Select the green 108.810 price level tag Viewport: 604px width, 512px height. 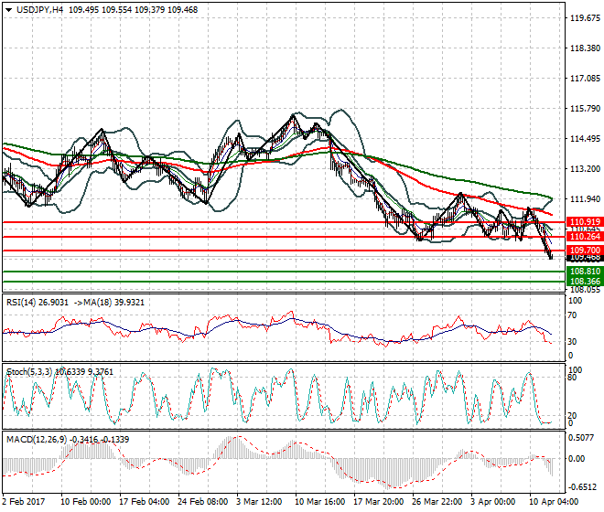pyautogui.click(x=584, y=272)
